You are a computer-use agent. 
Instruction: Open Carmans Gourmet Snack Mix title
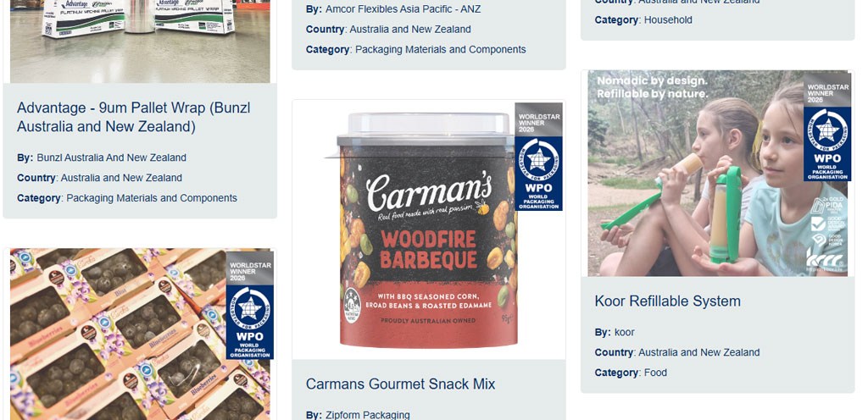click(x=400, y=384)
